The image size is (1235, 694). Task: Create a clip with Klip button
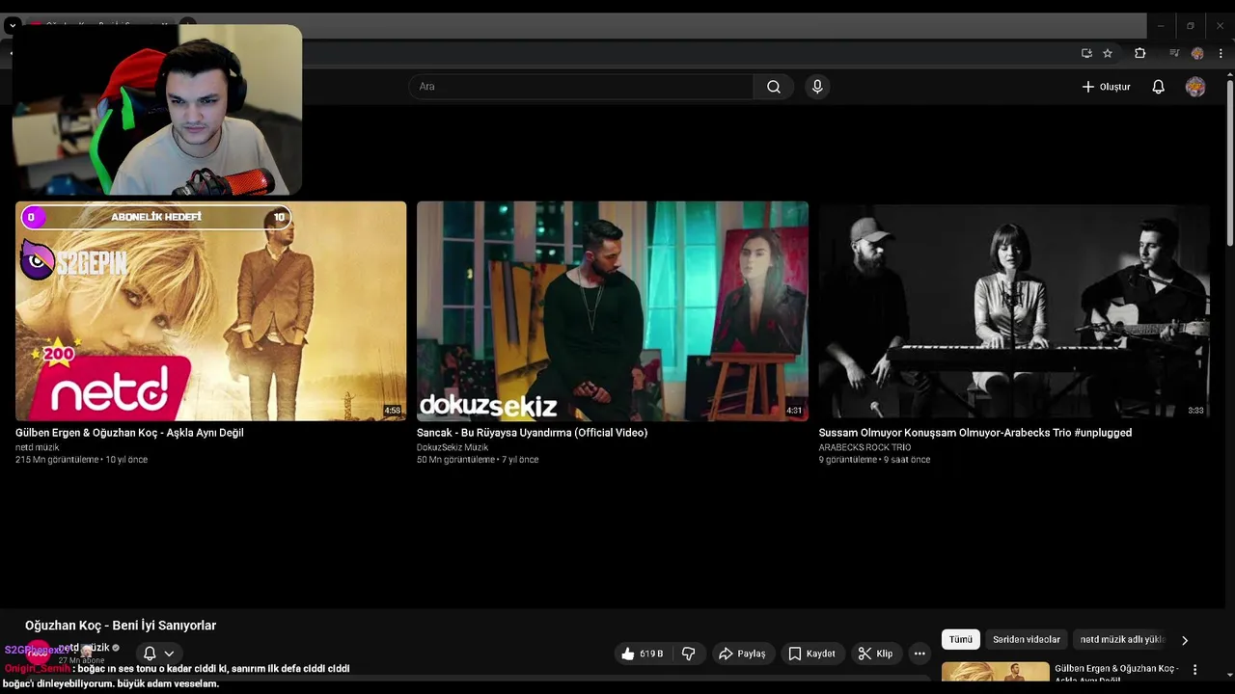tap(876, 654)
